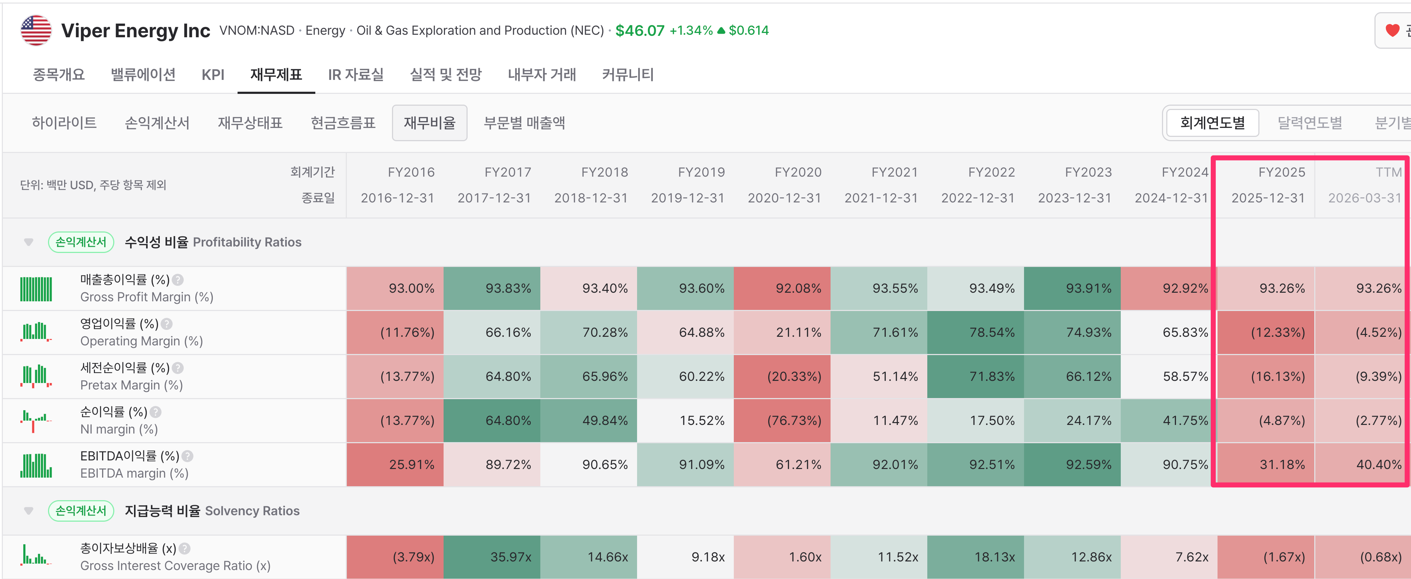Collapse the 지급능력 비율 Solvency Ratios section
The width and height of the screenshot is (1411, 579).
tap(28, 511)
